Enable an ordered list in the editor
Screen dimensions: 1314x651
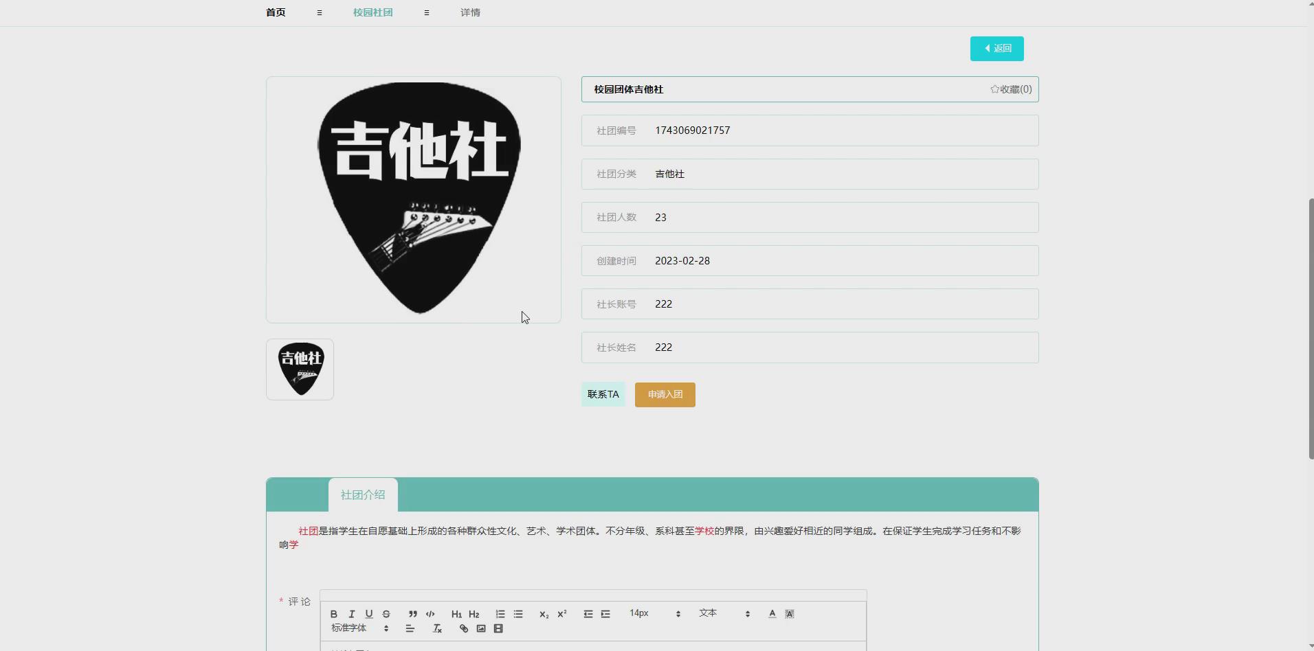click(x=500, y=614)
